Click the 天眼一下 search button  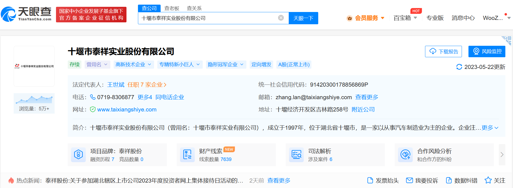pos(303,18)
